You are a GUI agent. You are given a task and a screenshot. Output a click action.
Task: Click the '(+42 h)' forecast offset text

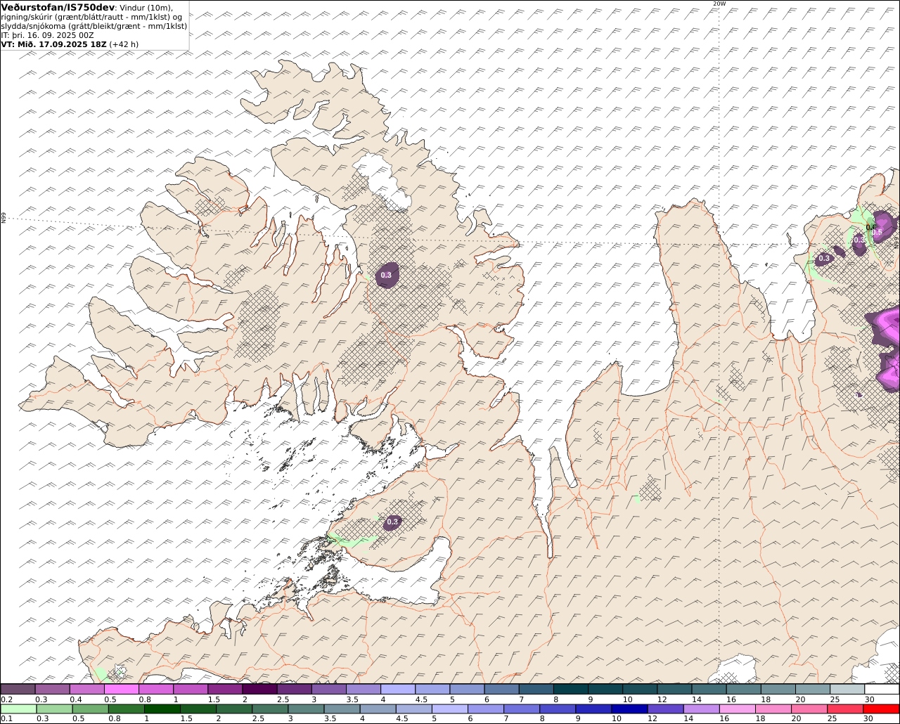click(x=124, y=44)
